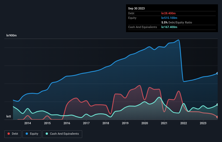Click the kr167.400m cash value
The height and width of the screenshot is (142, 222).
click(x=169, y=27)
